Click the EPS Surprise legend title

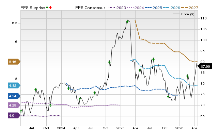tap(33, 8)
